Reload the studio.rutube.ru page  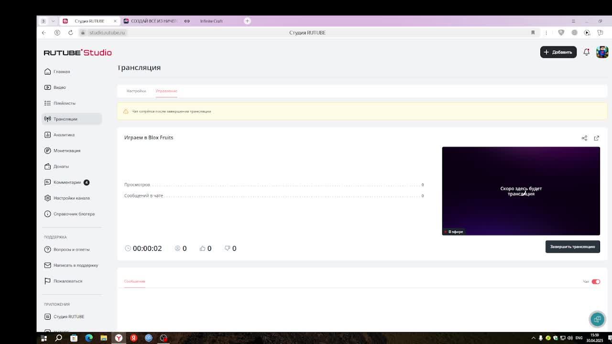tap(70, 32)
